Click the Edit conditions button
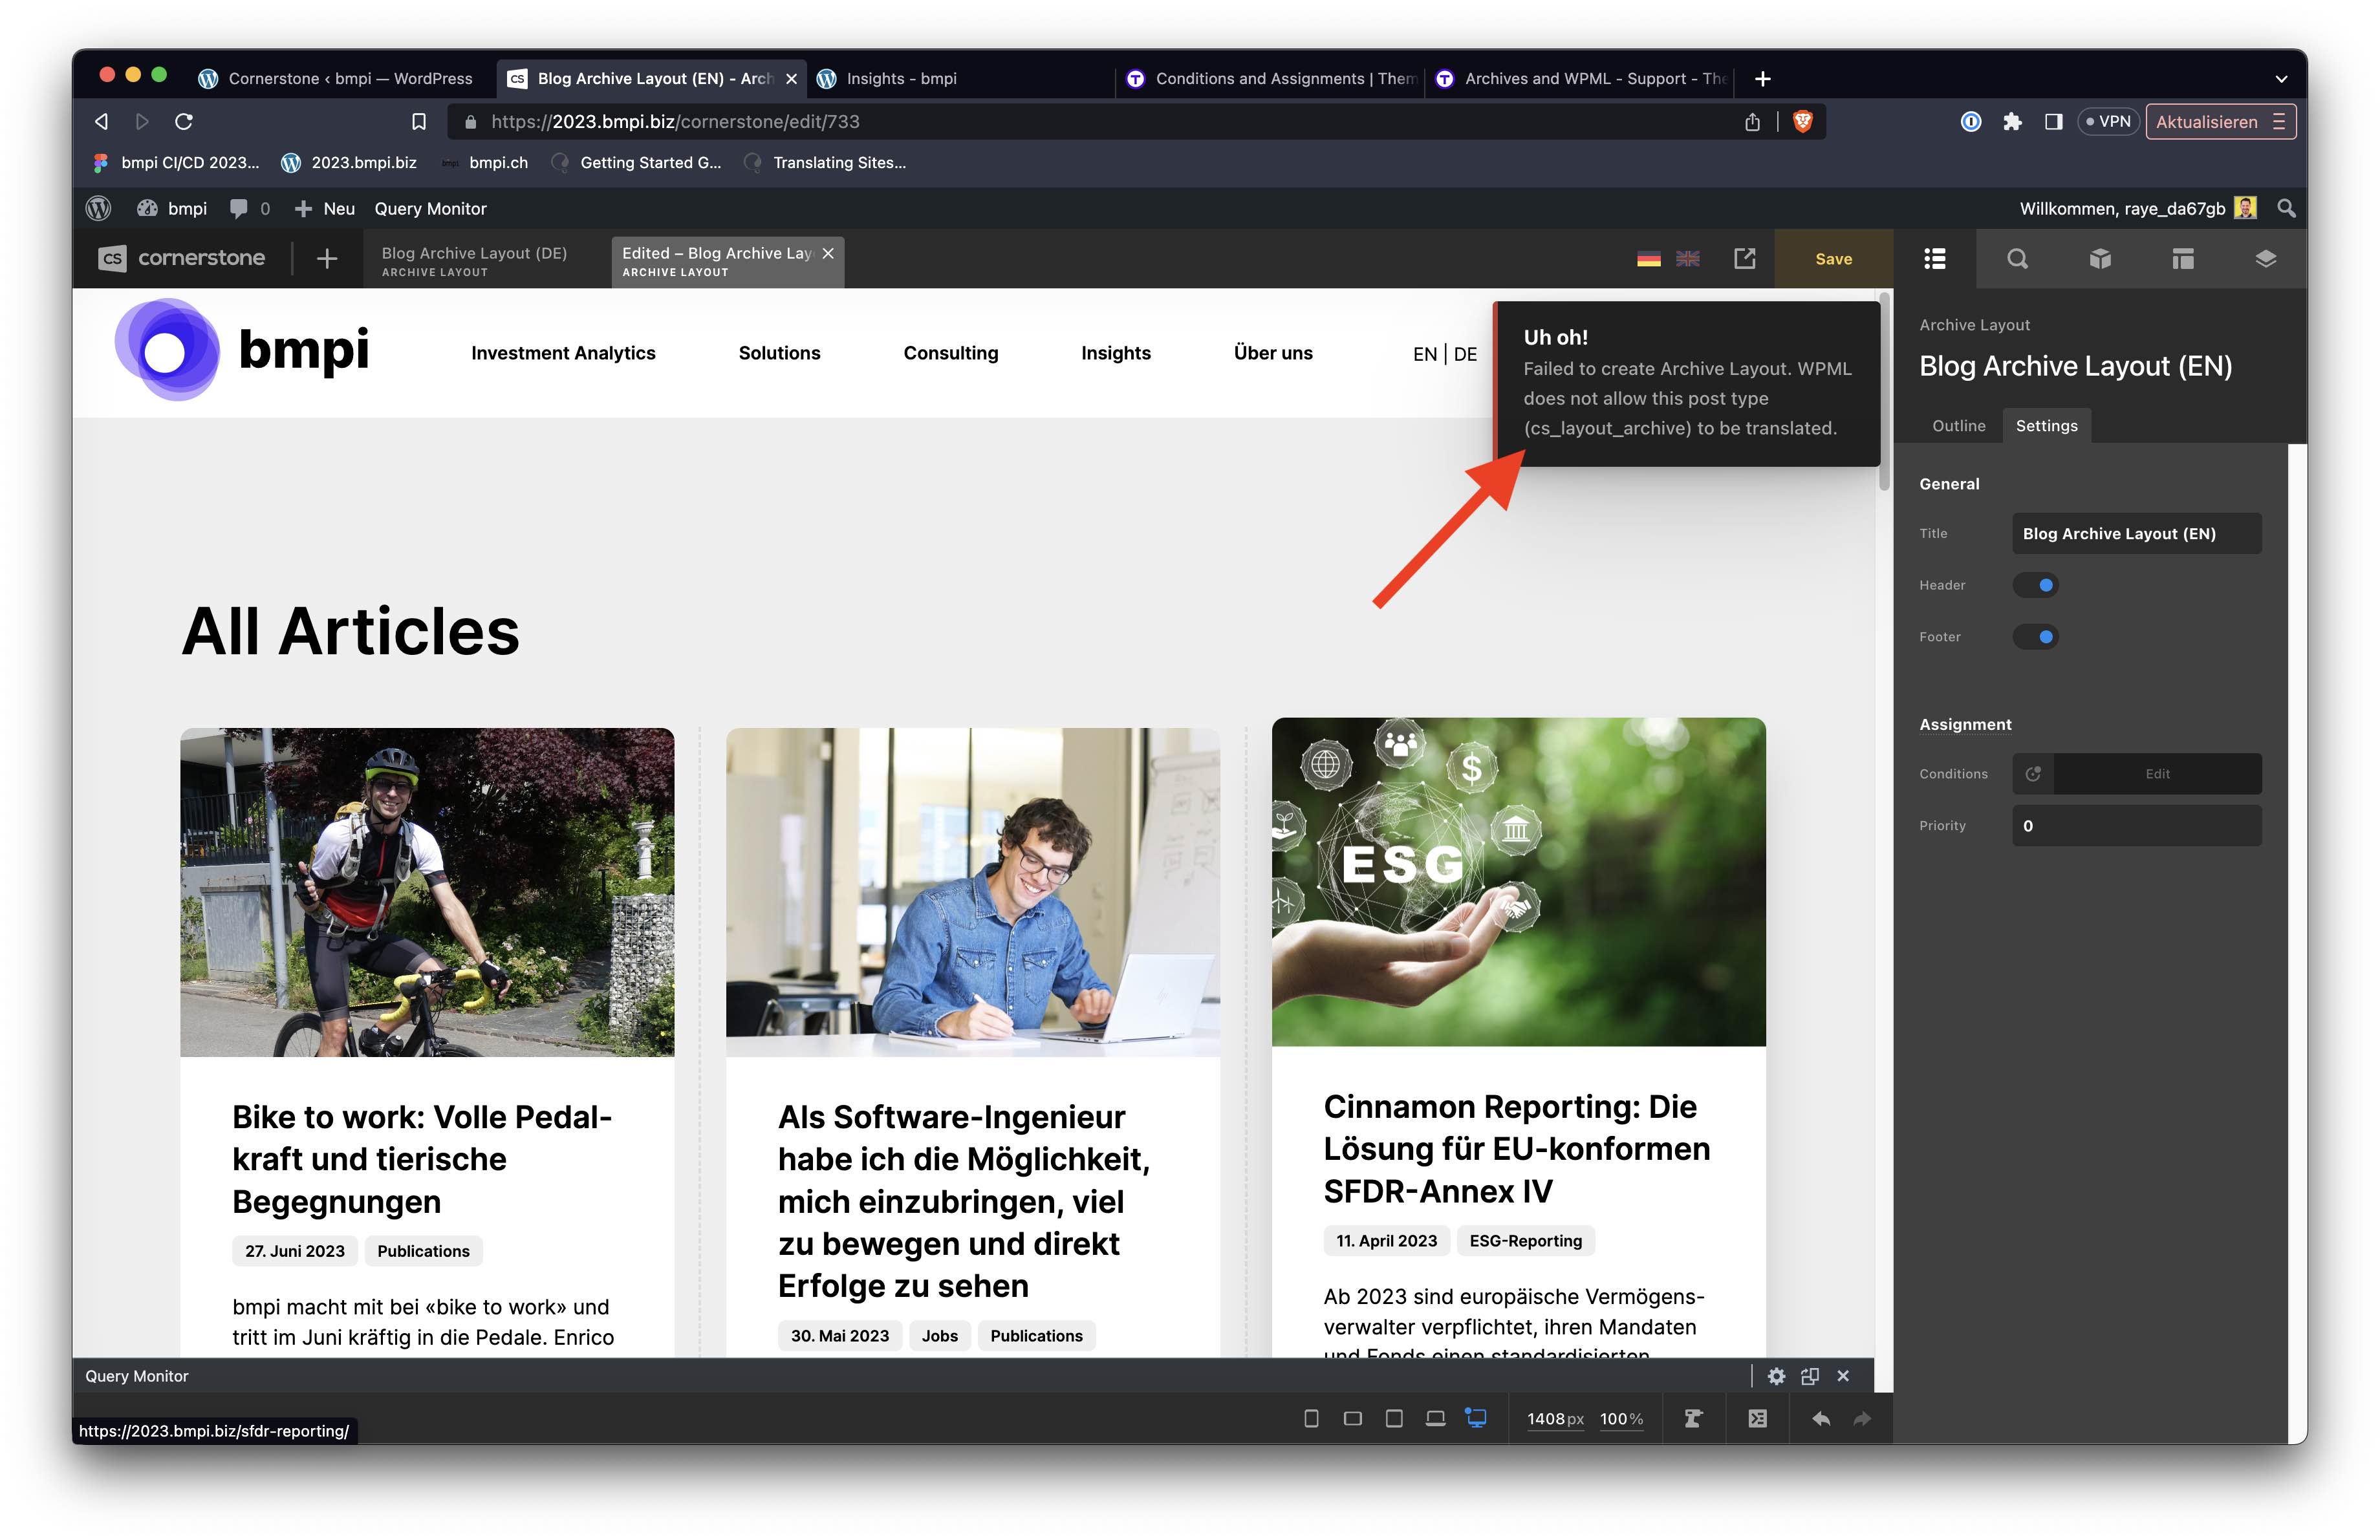Viewport: 2380px width, 1540px height. point(2157,773)
